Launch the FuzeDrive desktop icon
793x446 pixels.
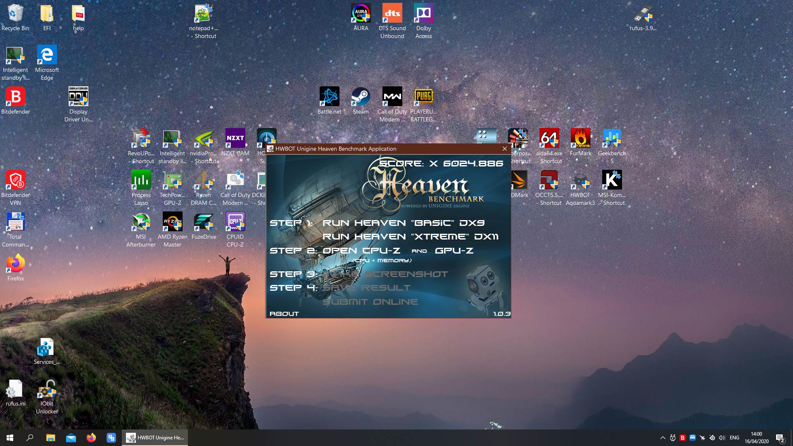pos(204,226)
